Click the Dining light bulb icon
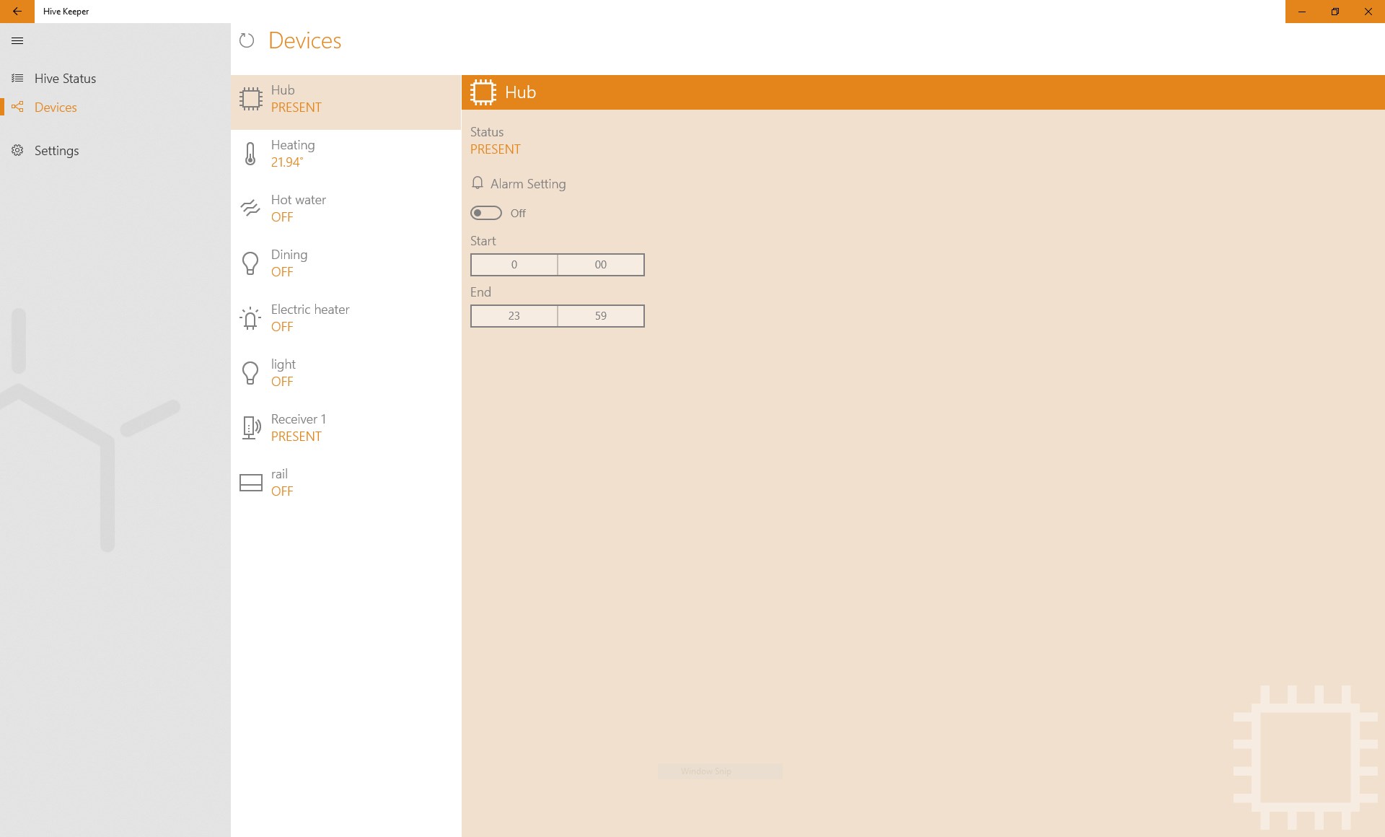1385x837 pixels. pyautogui.click(x=250, y=263)
